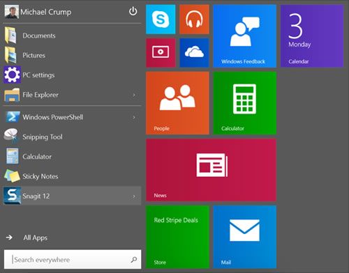Open the Calendar tile showing Monday
The image size is (349, 273).
click(x=312, y=36)
